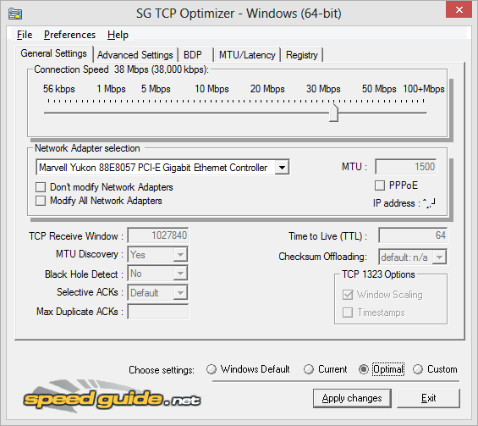Choose the Custom settings option
This screenshot has width=478, height=426.
418,369
